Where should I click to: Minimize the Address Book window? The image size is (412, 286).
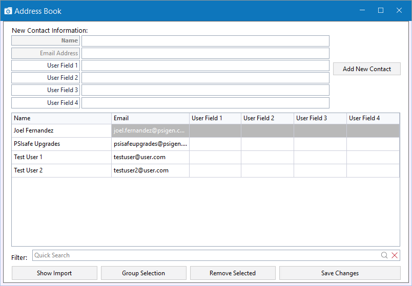[362, 10]
